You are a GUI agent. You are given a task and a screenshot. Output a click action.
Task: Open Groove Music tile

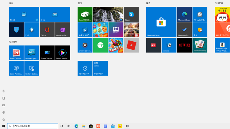[x=85, y=45]
